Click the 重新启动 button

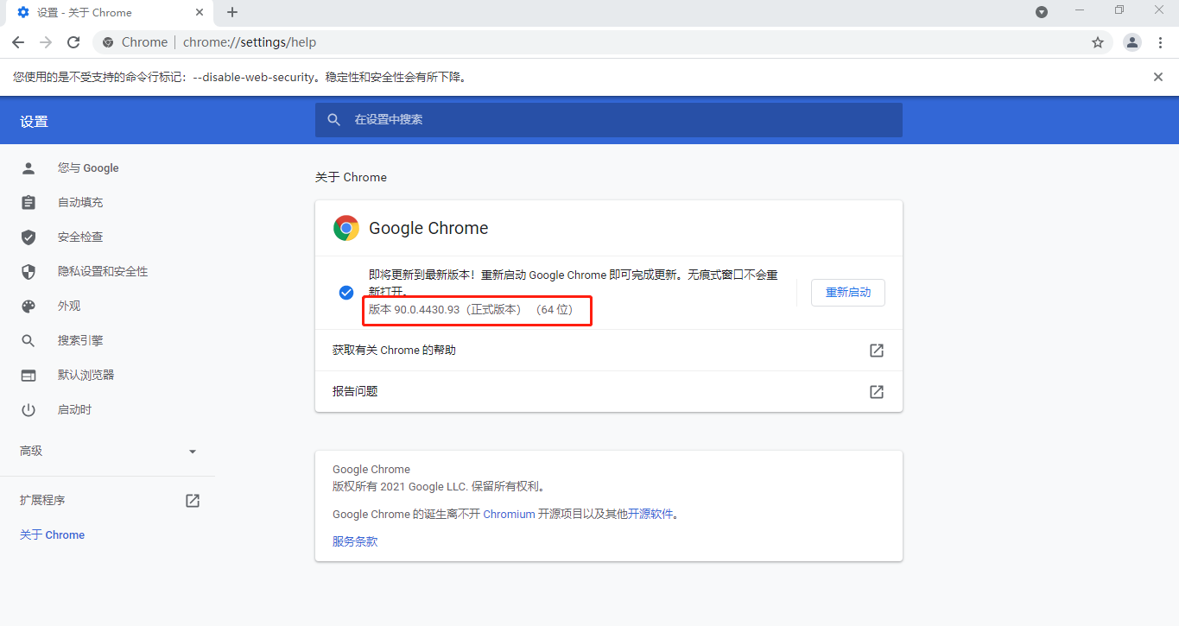coord(847,293)
